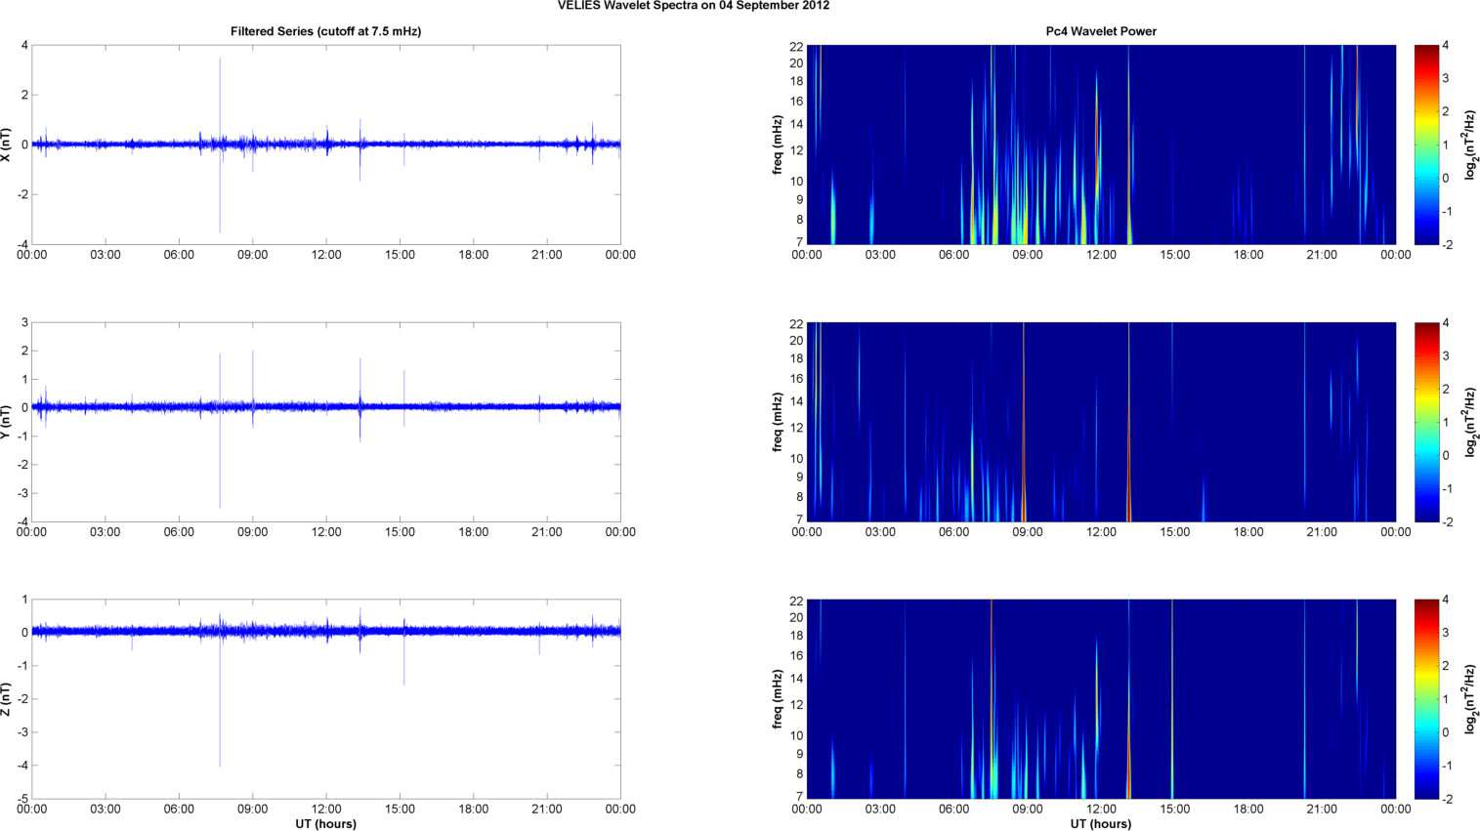Select the Y (nT) axis label
Screen dimensions: 1480x831
pyautogui.click(x=8, y=422)
